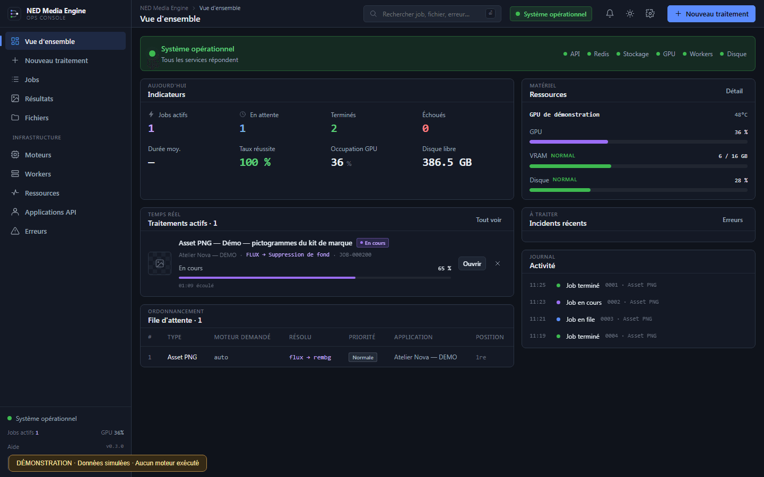Click the Disque libre 386.5 GB value

447,162
